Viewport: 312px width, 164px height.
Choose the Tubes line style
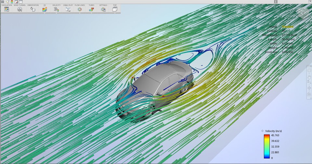(x=91, y=9)
